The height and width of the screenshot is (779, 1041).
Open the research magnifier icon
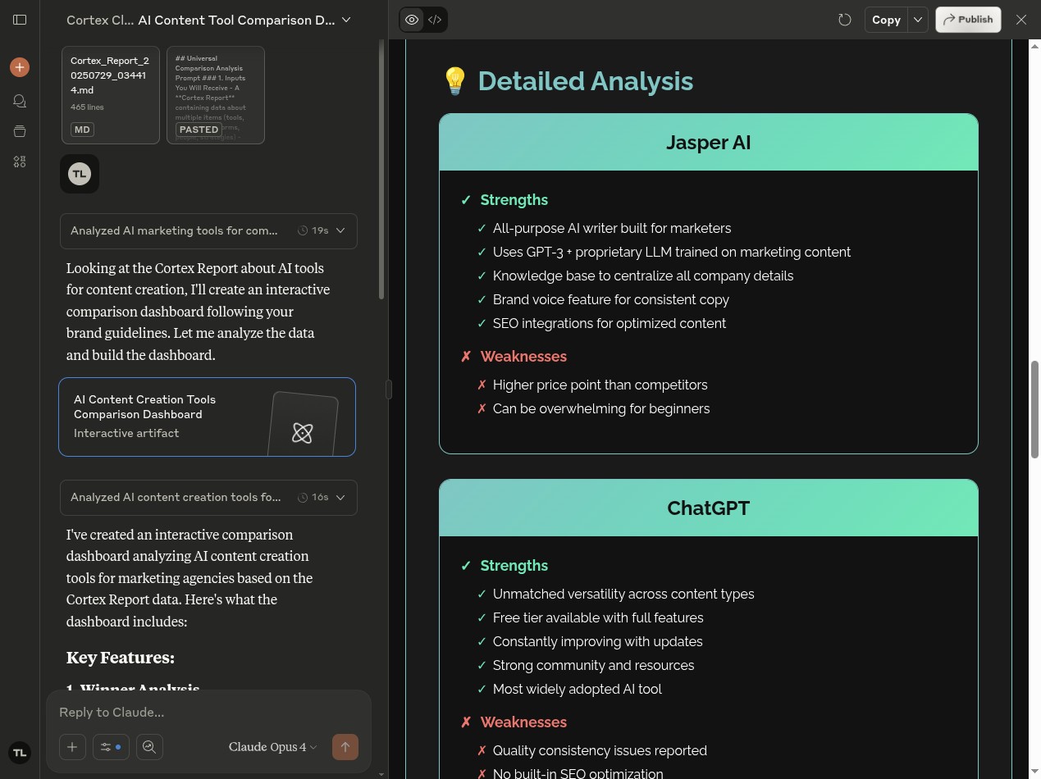(x=149, y=747)
